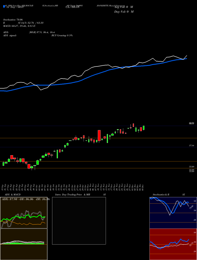Viewport: 197px width, 260px height.
Task: Click the 'SI 14/3: 52.76 / 65.53' value
Action: [31, 23]
